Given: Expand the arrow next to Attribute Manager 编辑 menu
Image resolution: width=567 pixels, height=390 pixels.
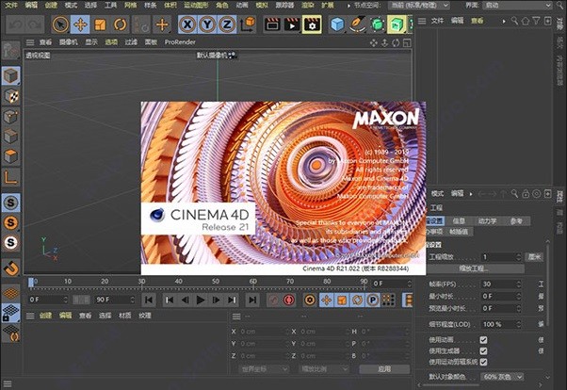Looking at the screenshot, I should point(471,194).
